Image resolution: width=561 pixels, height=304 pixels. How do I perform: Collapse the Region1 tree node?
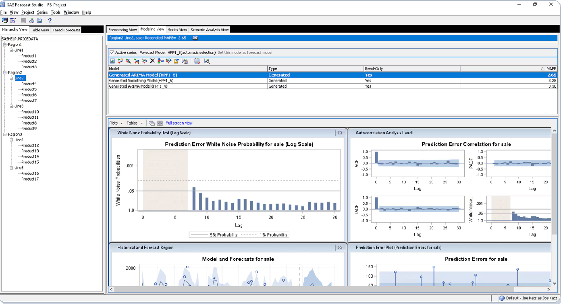5,45
